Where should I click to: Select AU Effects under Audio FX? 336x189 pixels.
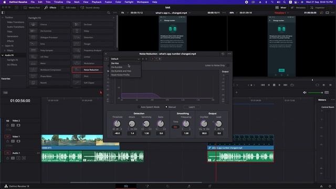(12, 65)
